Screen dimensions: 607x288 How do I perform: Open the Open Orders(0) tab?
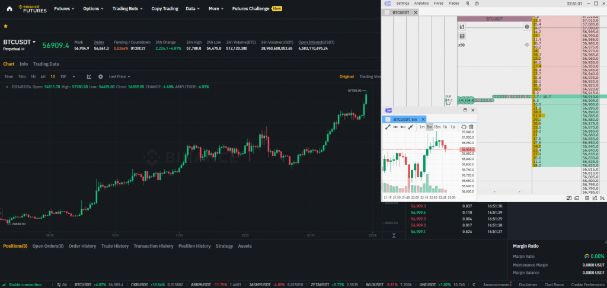48,246
